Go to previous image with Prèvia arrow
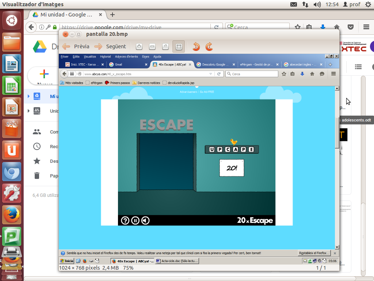374x281 pixels. pos(76,46)
